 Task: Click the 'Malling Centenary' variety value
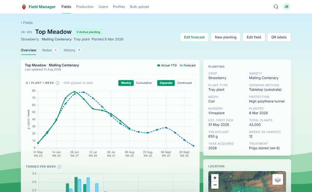click(264, 78)
